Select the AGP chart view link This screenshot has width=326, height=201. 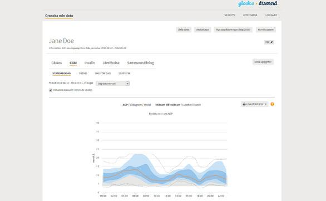point(125,105)
